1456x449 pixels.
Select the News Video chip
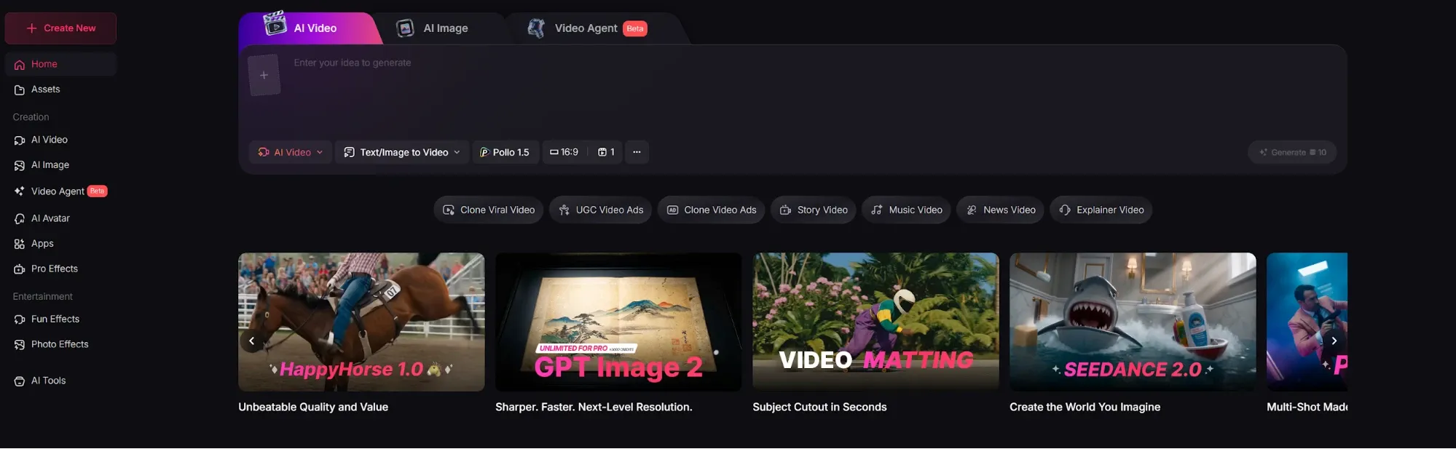[x=1001, y=210]
